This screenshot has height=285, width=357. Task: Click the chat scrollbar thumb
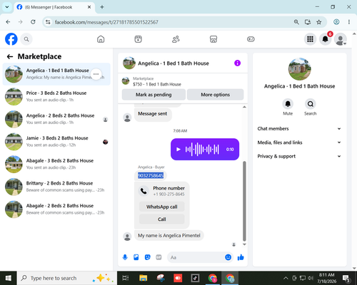(244, 201)
